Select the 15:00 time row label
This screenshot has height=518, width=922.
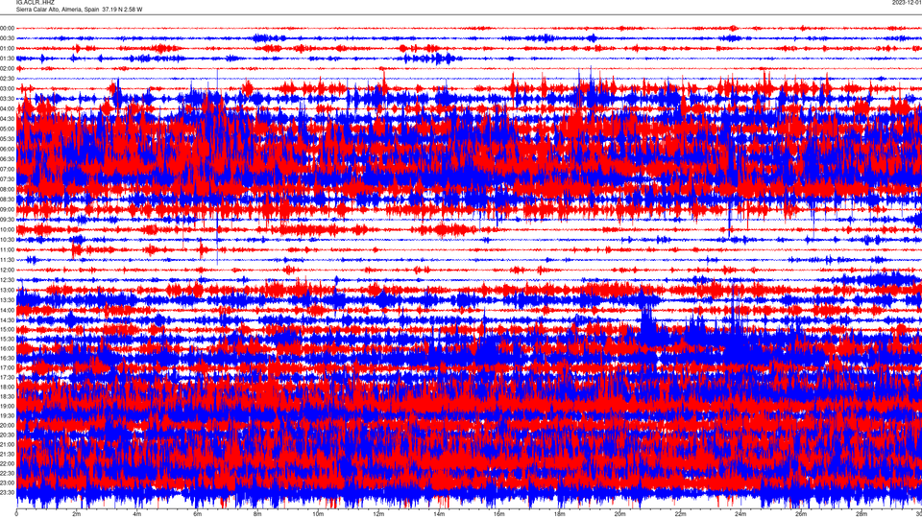[x=7, y=329]
